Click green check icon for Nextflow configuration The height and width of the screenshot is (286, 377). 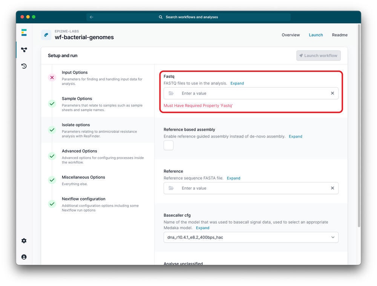coord(52,204)
